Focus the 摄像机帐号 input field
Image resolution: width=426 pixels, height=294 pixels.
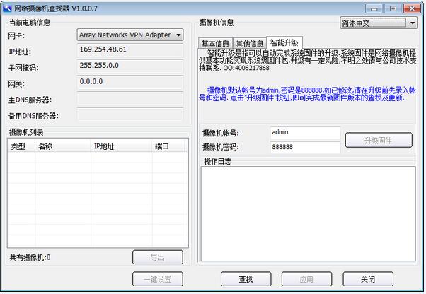pos(305,133)
